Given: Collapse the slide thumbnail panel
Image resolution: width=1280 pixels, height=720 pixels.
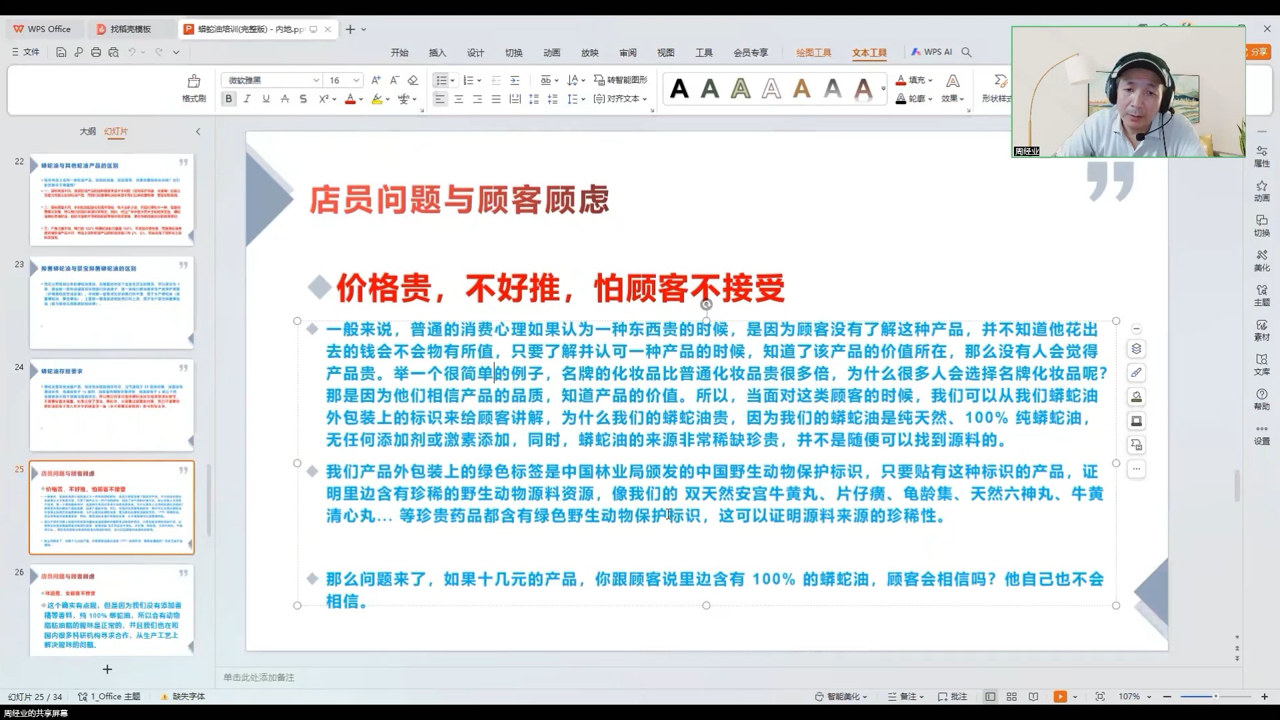Looking at the screenshot, I should click(198, 131).
